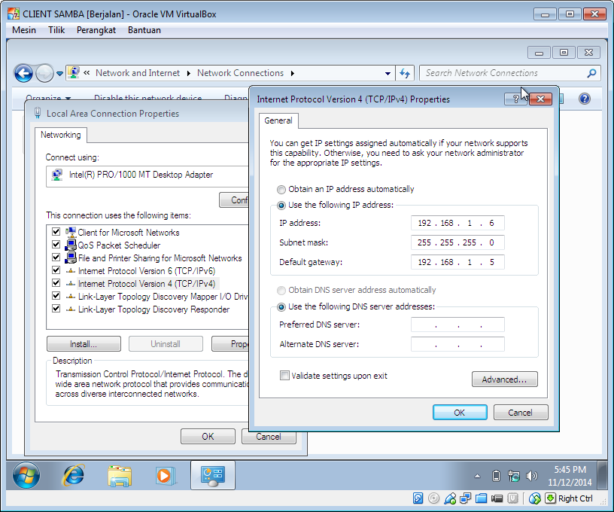
Task: Open Advanced TCP/IP settings
Action: (x=504, y=379)
